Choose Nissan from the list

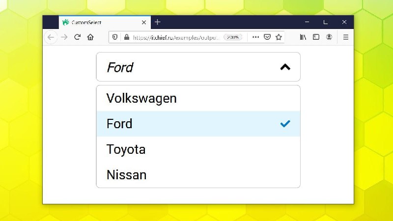click(x=198, y=175)
